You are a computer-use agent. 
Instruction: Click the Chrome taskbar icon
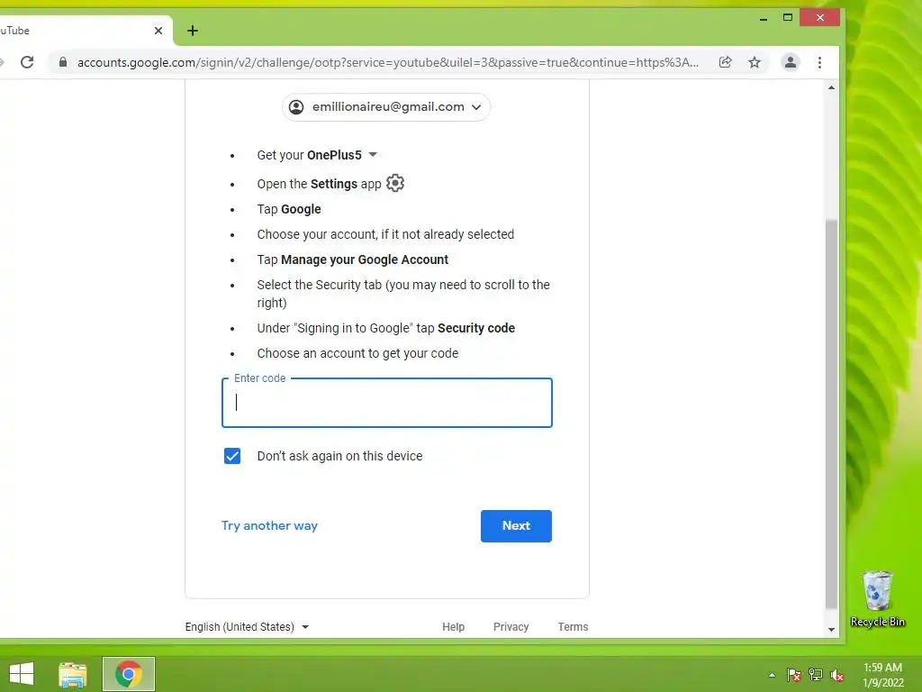129,674
